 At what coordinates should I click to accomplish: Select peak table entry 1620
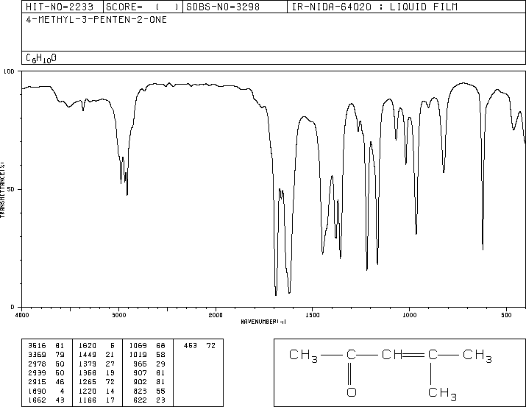[x=97, y=346]
